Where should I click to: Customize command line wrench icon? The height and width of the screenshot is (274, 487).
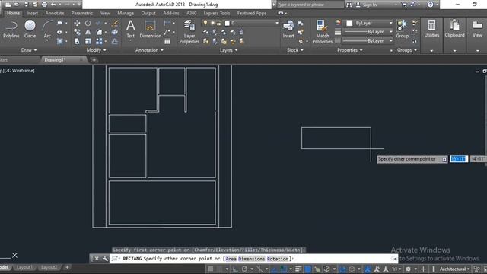pyautogui.click(x=105, y=259)
